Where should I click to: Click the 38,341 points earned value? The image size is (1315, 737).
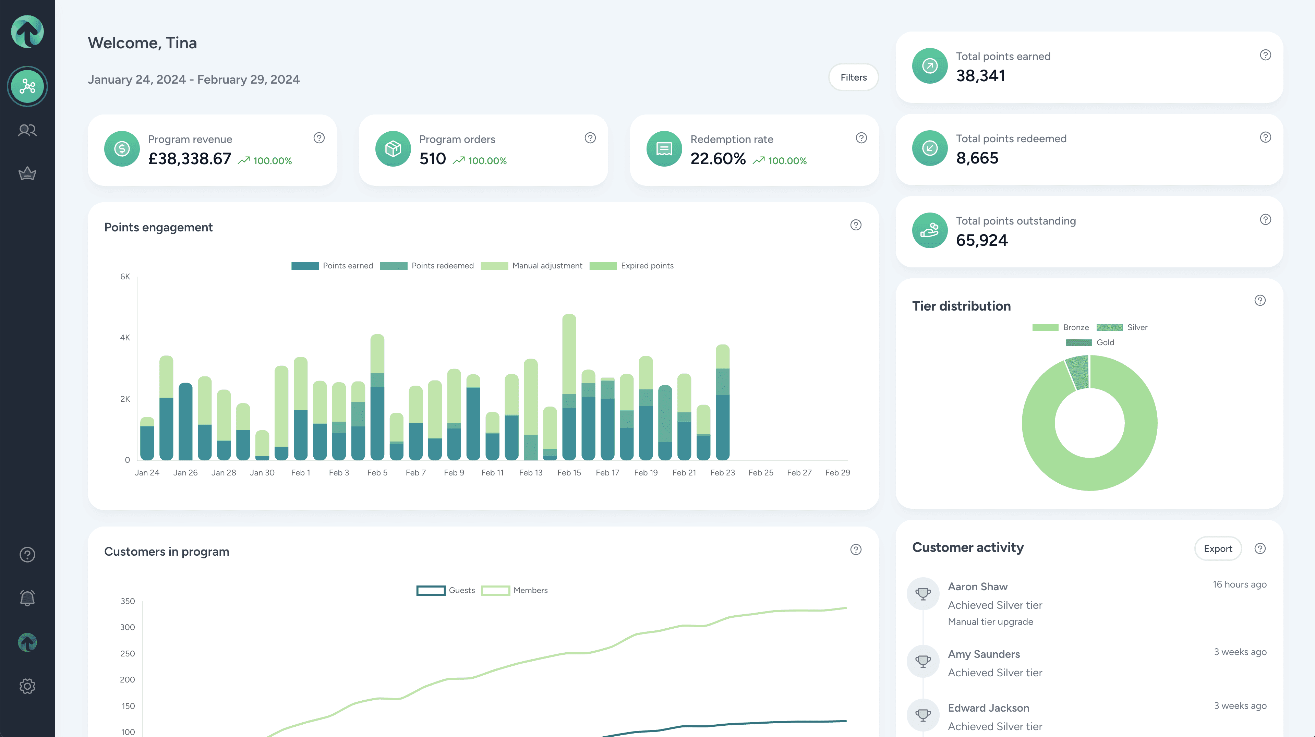pyautogui.click(x=980, y=76)
